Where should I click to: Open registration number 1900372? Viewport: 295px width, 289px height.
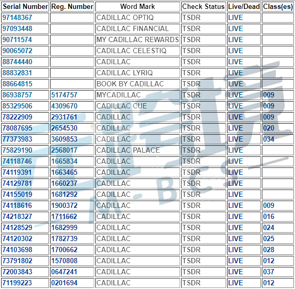(x=64, y=205)
